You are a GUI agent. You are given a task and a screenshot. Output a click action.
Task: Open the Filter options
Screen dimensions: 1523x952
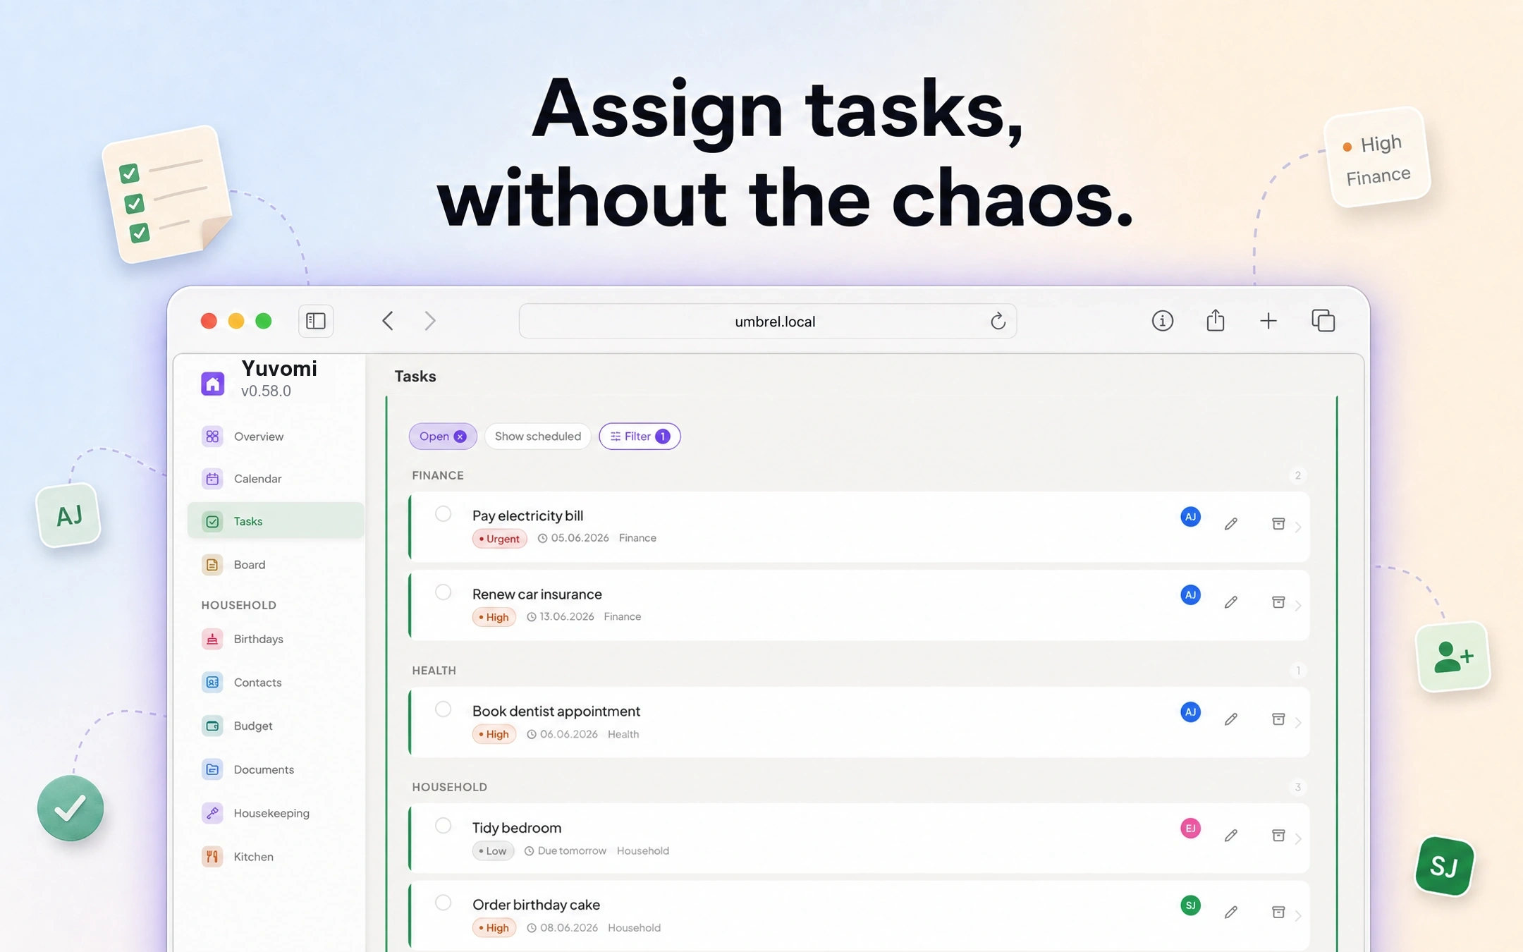(639, 437)
